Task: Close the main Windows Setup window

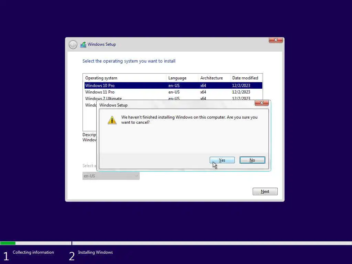Action: tap(276, 40)
